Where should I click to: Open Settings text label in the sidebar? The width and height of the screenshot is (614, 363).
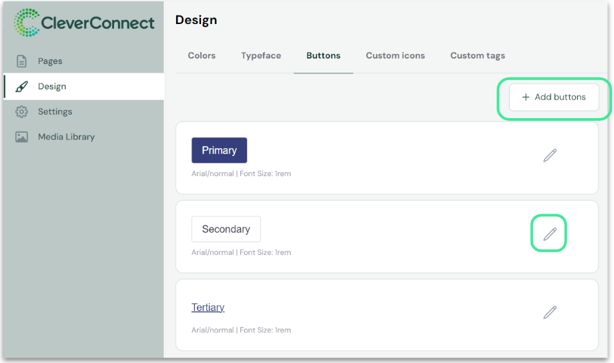point(55,112)
